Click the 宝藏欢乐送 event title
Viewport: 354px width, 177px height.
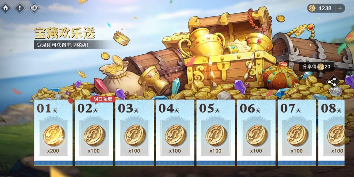(65, 33)
